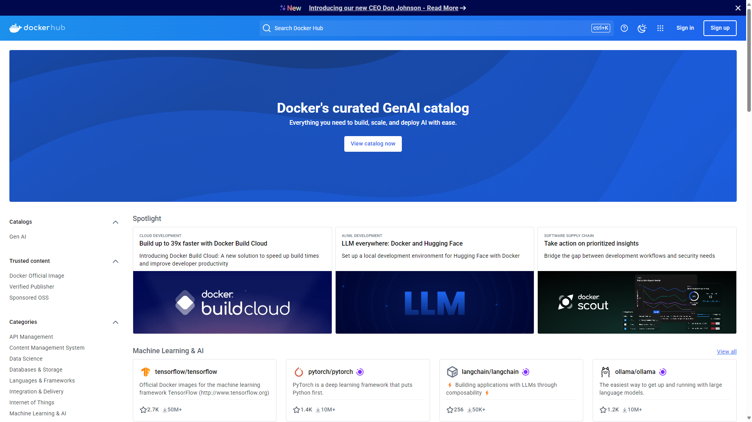Open Docker buildcloud spotlight image
This screenshot has height=422, width=752.
[232, 302]
